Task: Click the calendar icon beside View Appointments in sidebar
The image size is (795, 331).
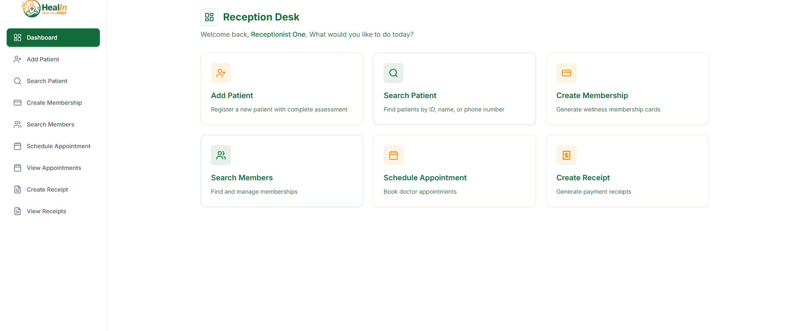Action: pyautogui.click(x=18, y=168)
